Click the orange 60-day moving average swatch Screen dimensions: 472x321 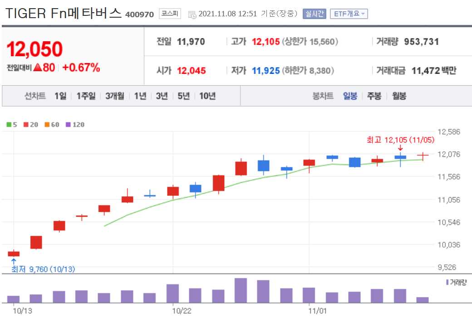point(47,125)
